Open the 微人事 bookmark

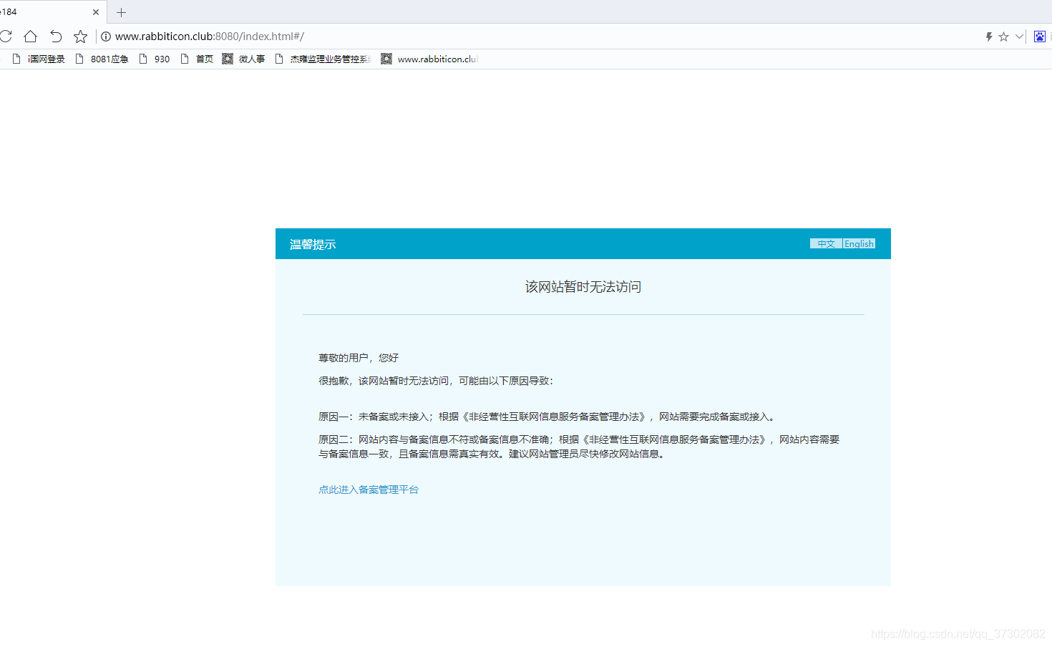243,59
